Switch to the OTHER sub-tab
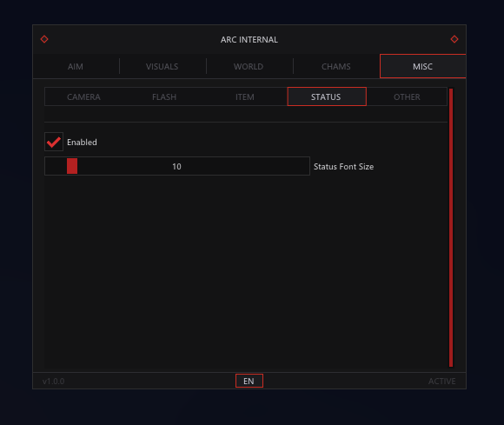Screen dimensions: 504x425 click(x=407, y=96)
